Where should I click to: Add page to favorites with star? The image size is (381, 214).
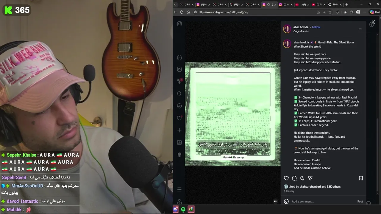click(330, 12)
